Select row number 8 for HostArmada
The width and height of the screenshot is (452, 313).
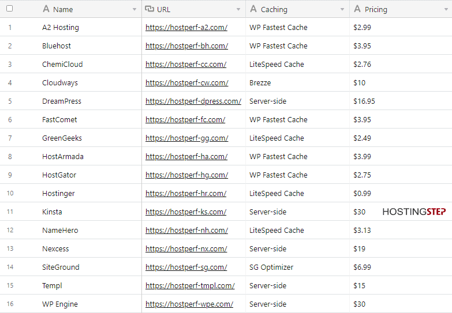point(10,157)
